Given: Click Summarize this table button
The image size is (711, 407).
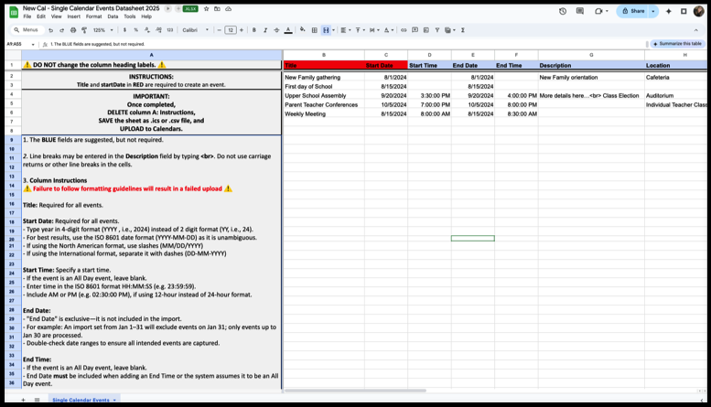Looking at the screenshot, I should 677,44.
